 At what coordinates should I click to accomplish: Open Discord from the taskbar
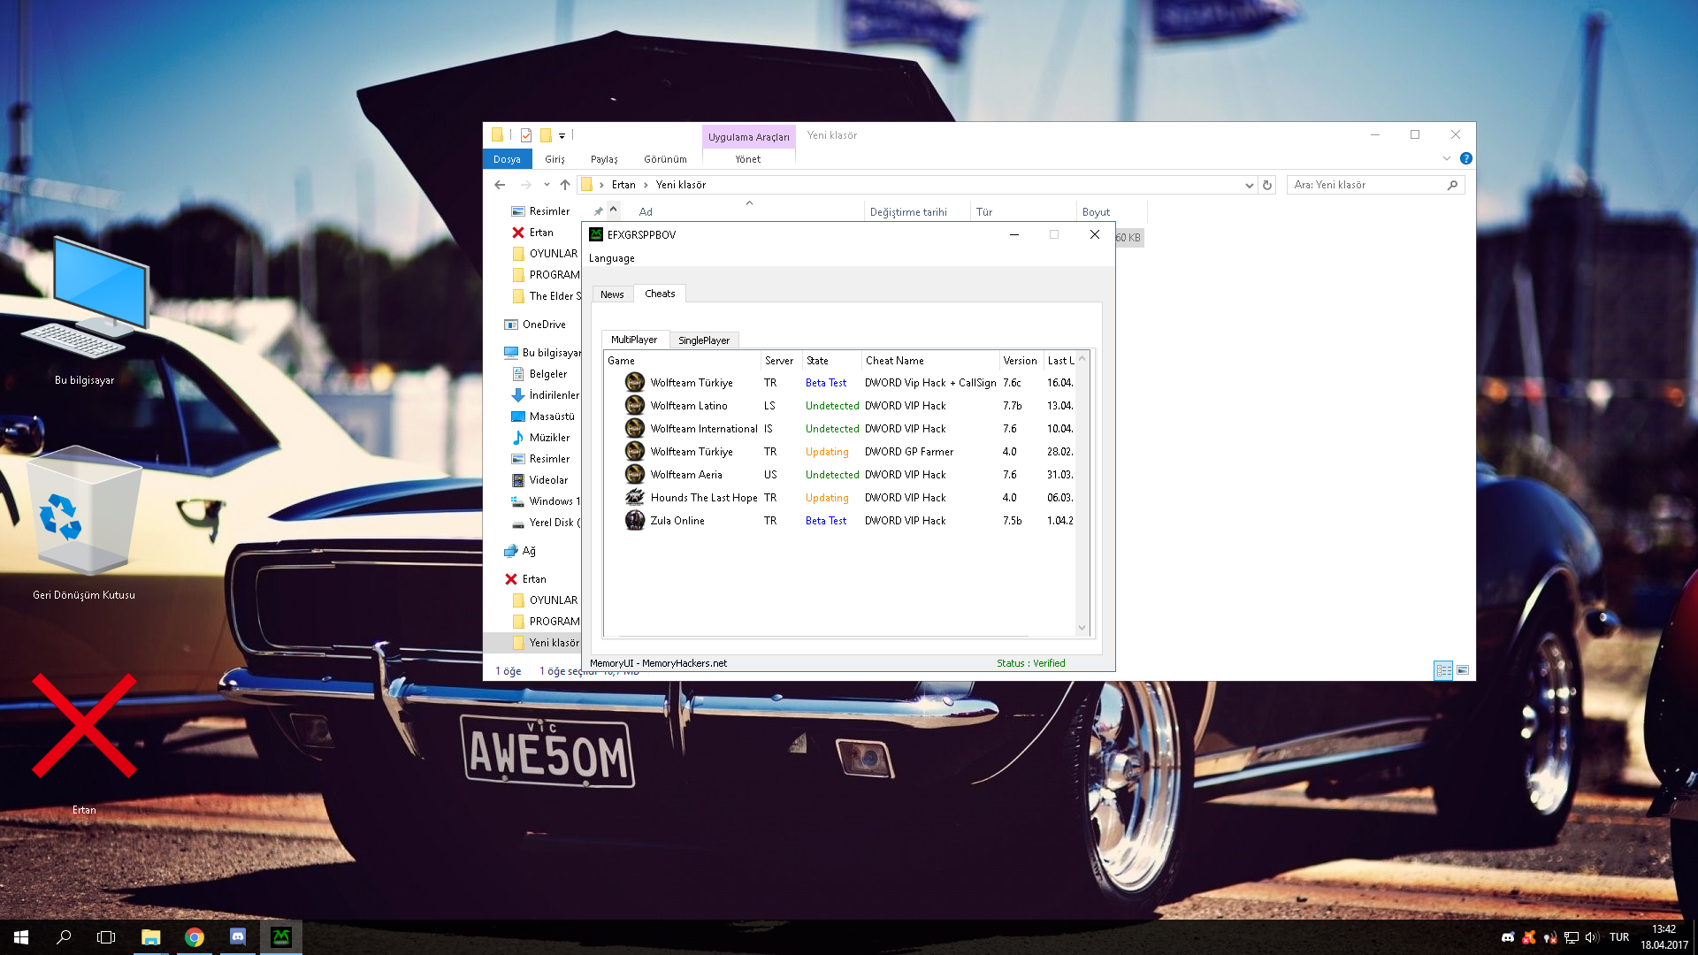[238, 937]
